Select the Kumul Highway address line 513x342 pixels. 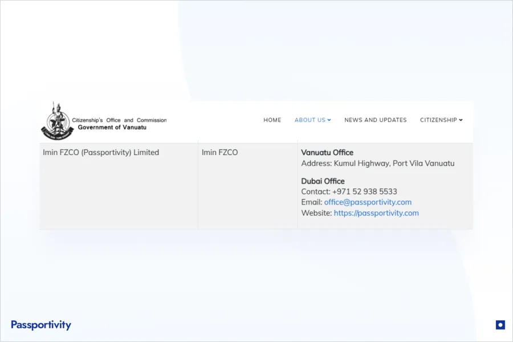377,164
